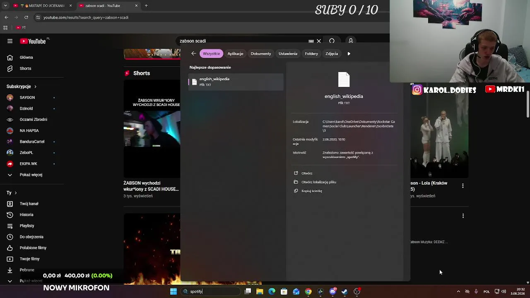Click the large english_wikipedia file icon

[x=344, y=79]
